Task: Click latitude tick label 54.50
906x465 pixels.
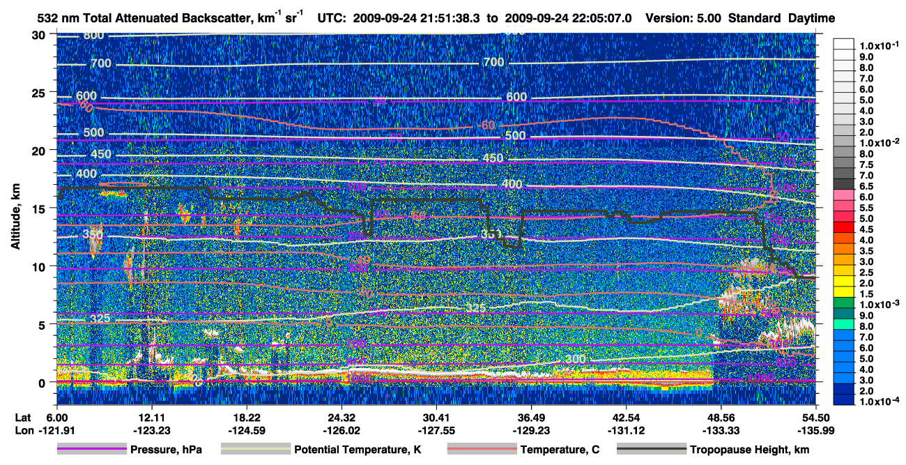Action: point(815,416)
